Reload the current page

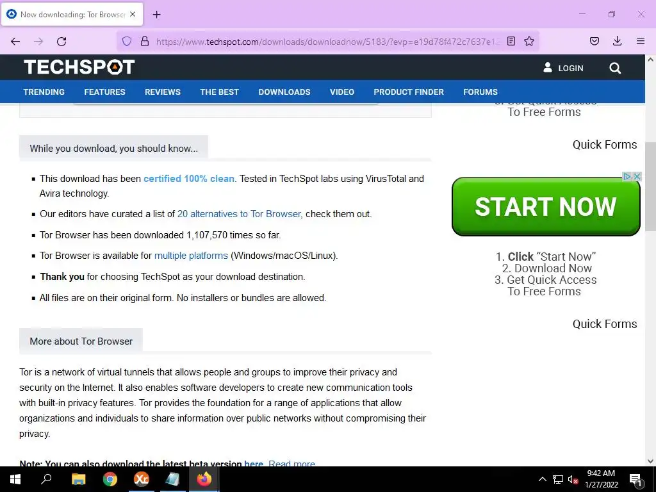click(61, 42)
